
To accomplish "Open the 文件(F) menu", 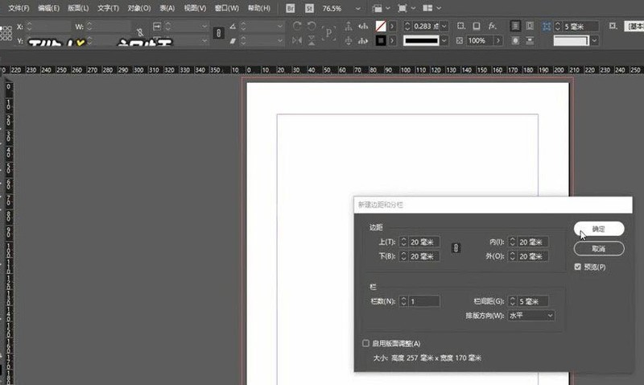I will tap(19, 8).
